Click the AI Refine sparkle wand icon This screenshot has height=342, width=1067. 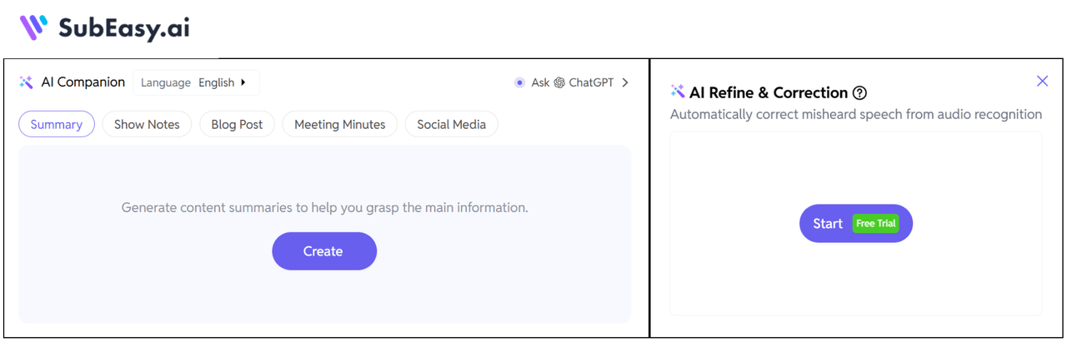(678, 92)
